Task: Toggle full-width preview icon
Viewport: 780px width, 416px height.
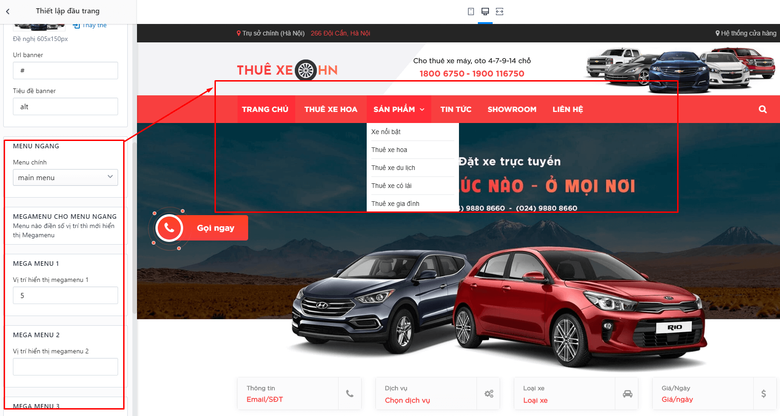Action: (x=500, y=12)
